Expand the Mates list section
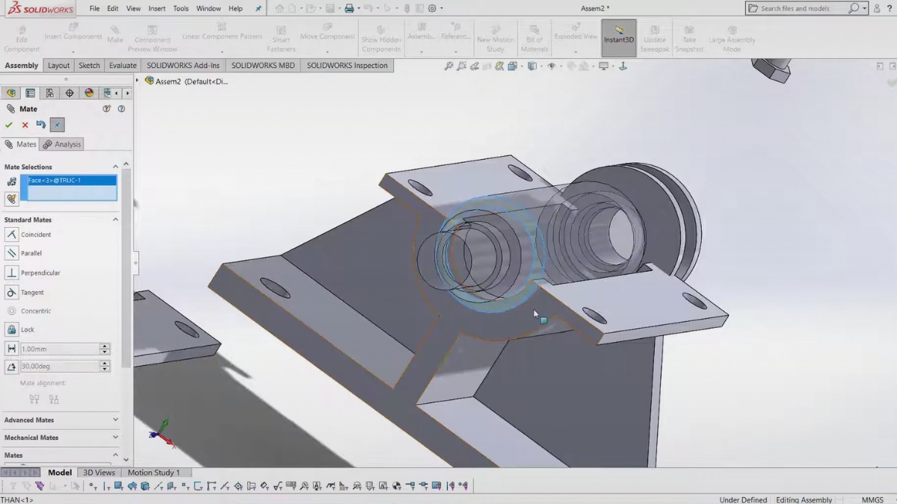This screenshot has height=504, width=897. (x=115, y=455)
